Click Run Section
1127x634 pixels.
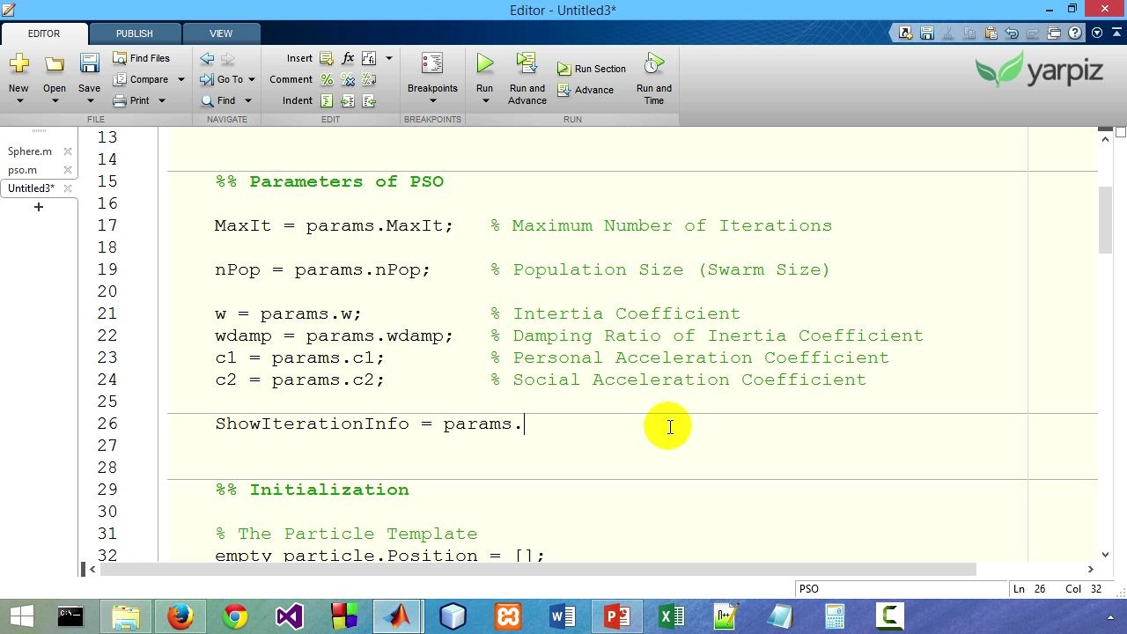(592, 69)
